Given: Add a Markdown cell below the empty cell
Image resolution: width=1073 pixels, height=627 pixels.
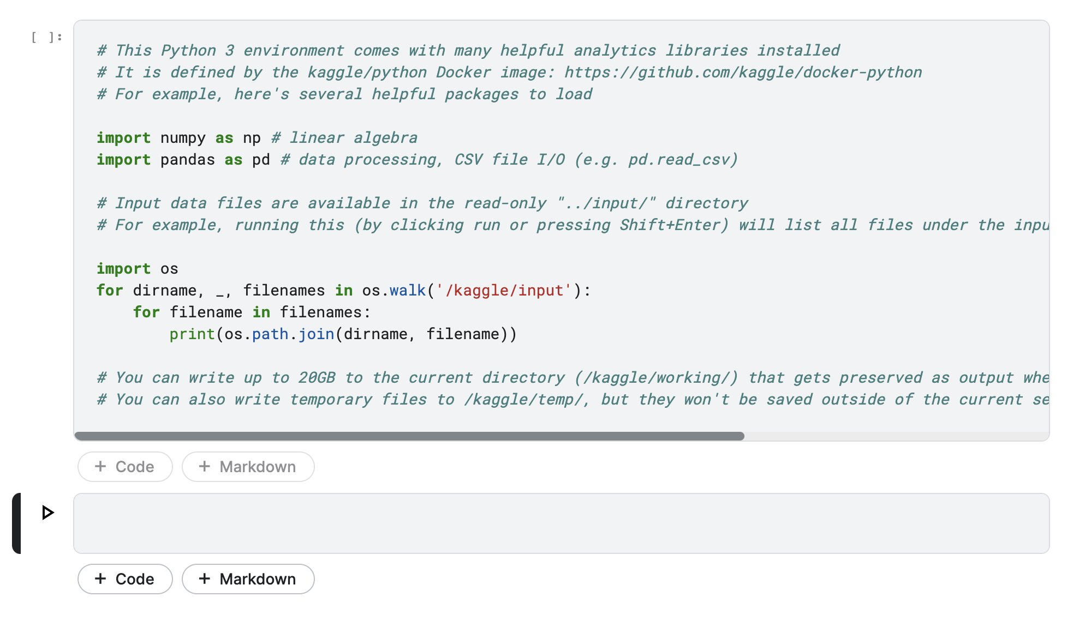Looking at the screenshot, I should 248,578.
